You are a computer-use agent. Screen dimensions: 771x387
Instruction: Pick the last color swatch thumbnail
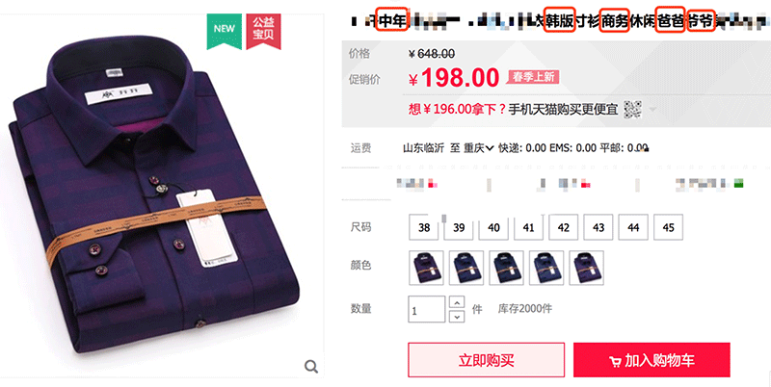coord(587,268)
